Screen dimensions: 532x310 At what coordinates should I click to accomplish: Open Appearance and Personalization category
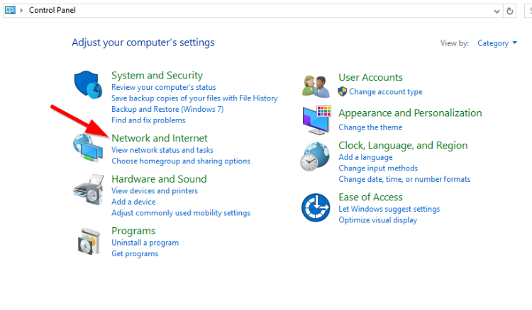click(x=410, y=113)
